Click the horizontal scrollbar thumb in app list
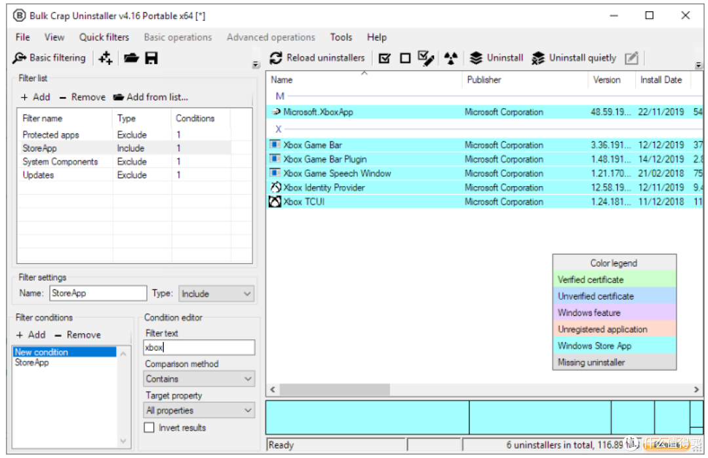 point(334,389)
